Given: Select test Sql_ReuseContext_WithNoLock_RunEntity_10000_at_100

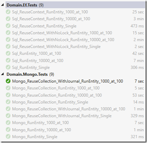Looking at the screenshot, I should [x=63, y=40].
